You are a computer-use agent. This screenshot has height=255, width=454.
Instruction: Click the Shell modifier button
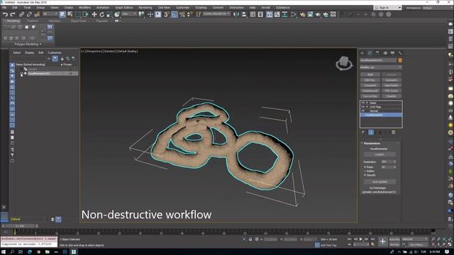tap(370, 74)
